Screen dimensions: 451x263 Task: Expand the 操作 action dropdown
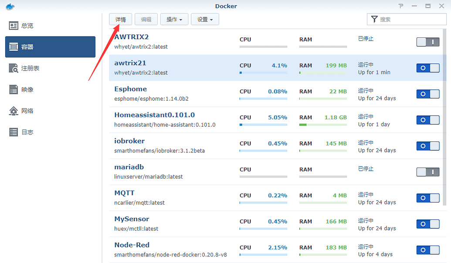click(174, 19)
